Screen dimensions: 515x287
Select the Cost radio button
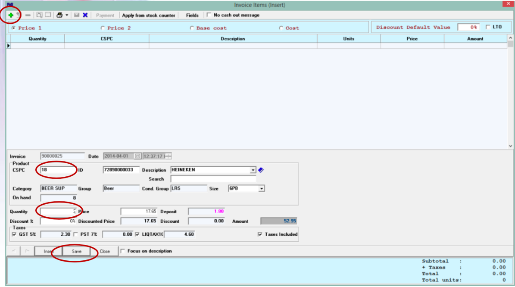pos(281,28)
